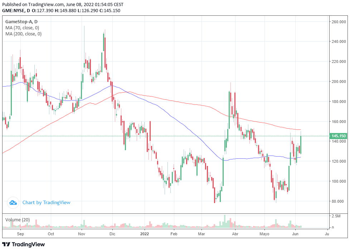350x251 pixels.
Task: Click the 'Published on TradingView.com' header line
Action: tap(63, 4)
